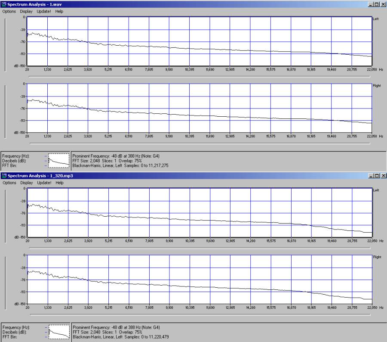Click inside the Left channel spectrum graph of 1.wav

(x=199, y=41)
